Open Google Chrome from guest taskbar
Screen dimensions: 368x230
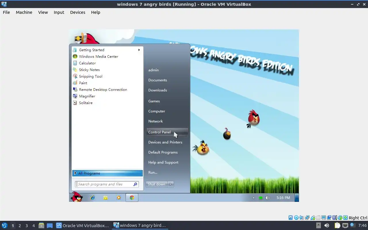click(132, 198)
